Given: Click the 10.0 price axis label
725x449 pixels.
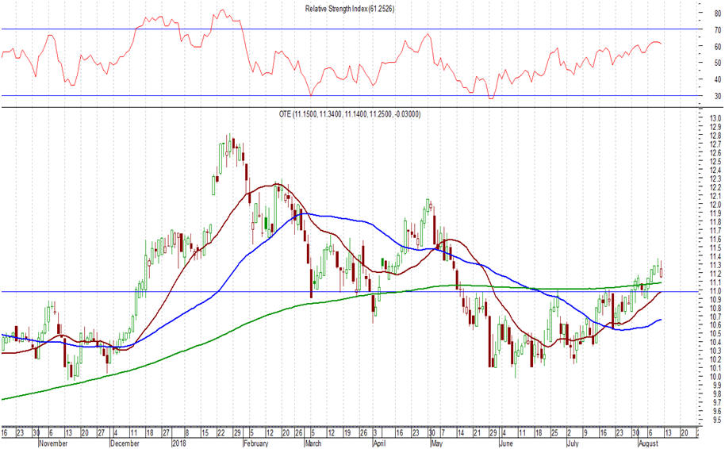Looking at the screenshot, I should [715, 377].
